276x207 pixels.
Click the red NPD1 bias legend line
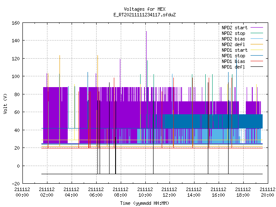point(257,61)
